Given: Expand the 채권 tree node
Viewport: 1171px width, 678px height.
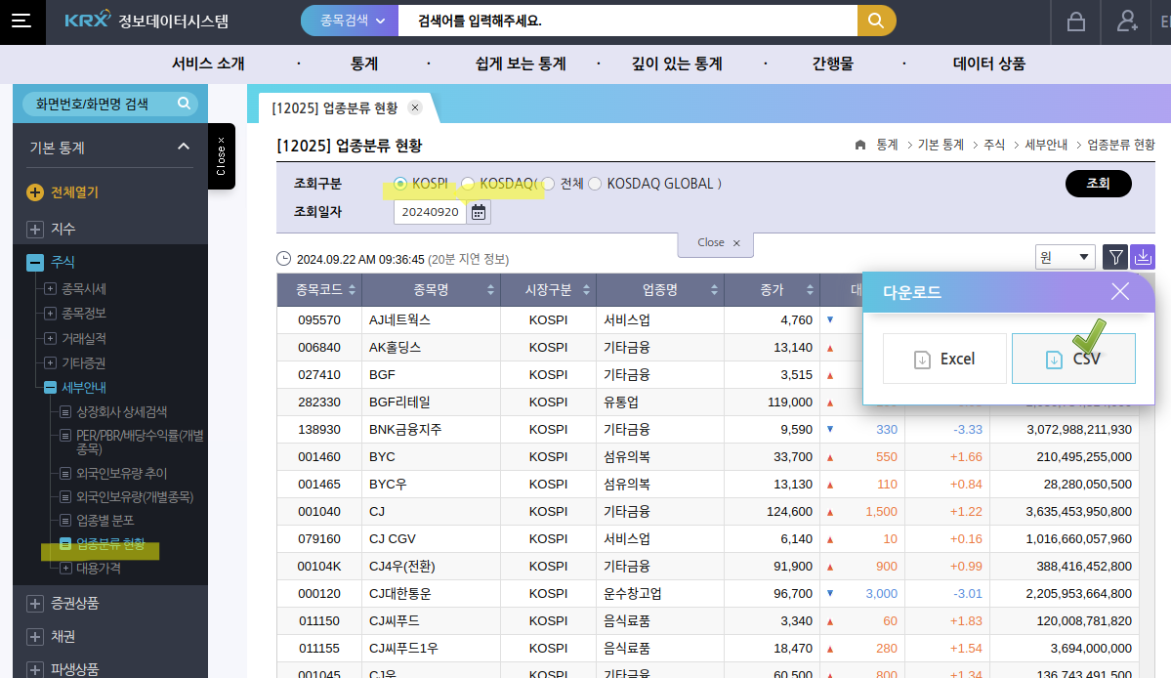Looking at the screenshot, I should (x=34, y=637).
